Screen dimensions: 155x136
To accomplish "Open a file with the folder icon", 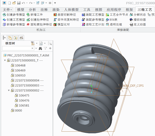I will tap(14, 3).
